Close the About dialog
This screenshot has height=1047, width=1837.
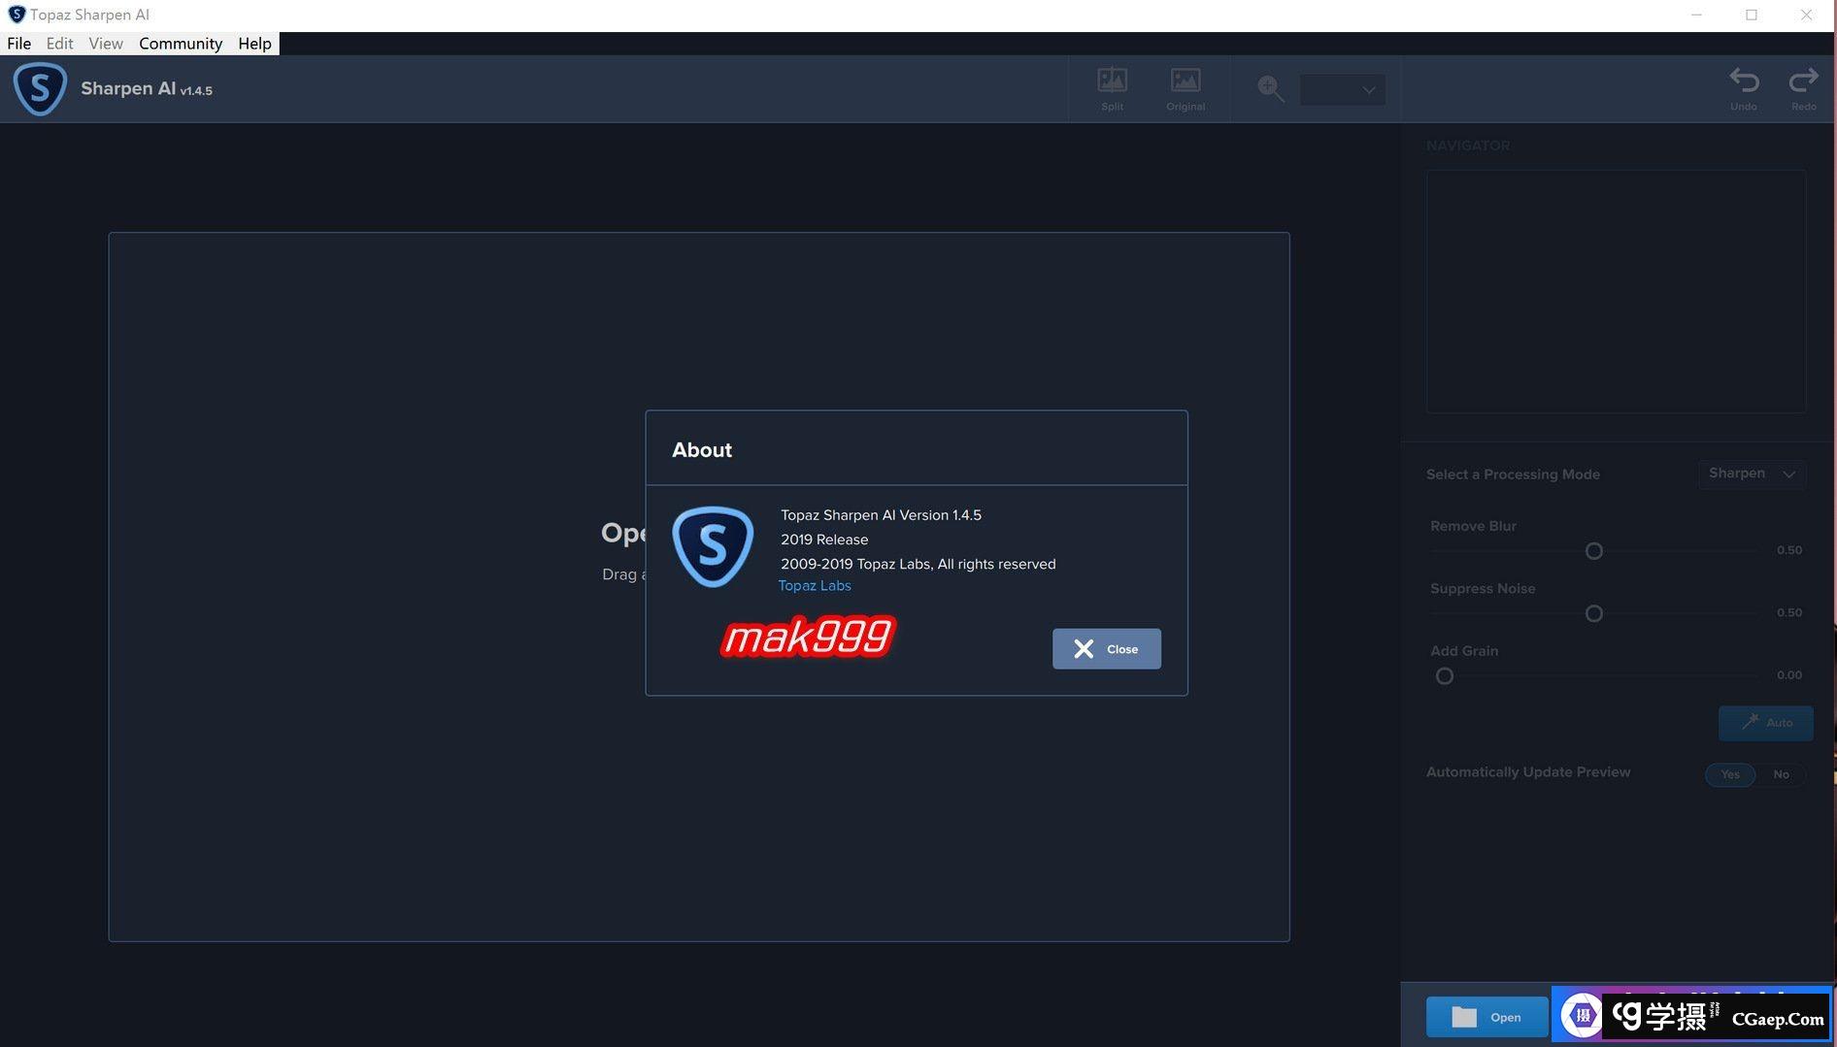pyautogui.click(x=1106, y=649)
